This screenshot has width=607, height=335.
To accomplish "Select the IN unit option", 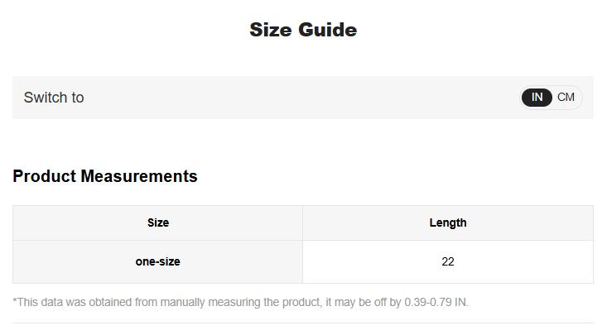I will click(x=537, y=98).
